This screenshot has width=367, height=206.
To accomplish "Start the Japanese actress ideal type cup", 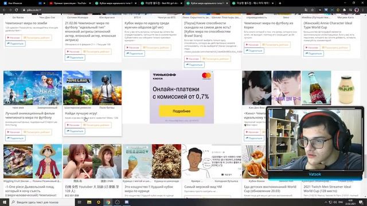I will coord(73,51).
